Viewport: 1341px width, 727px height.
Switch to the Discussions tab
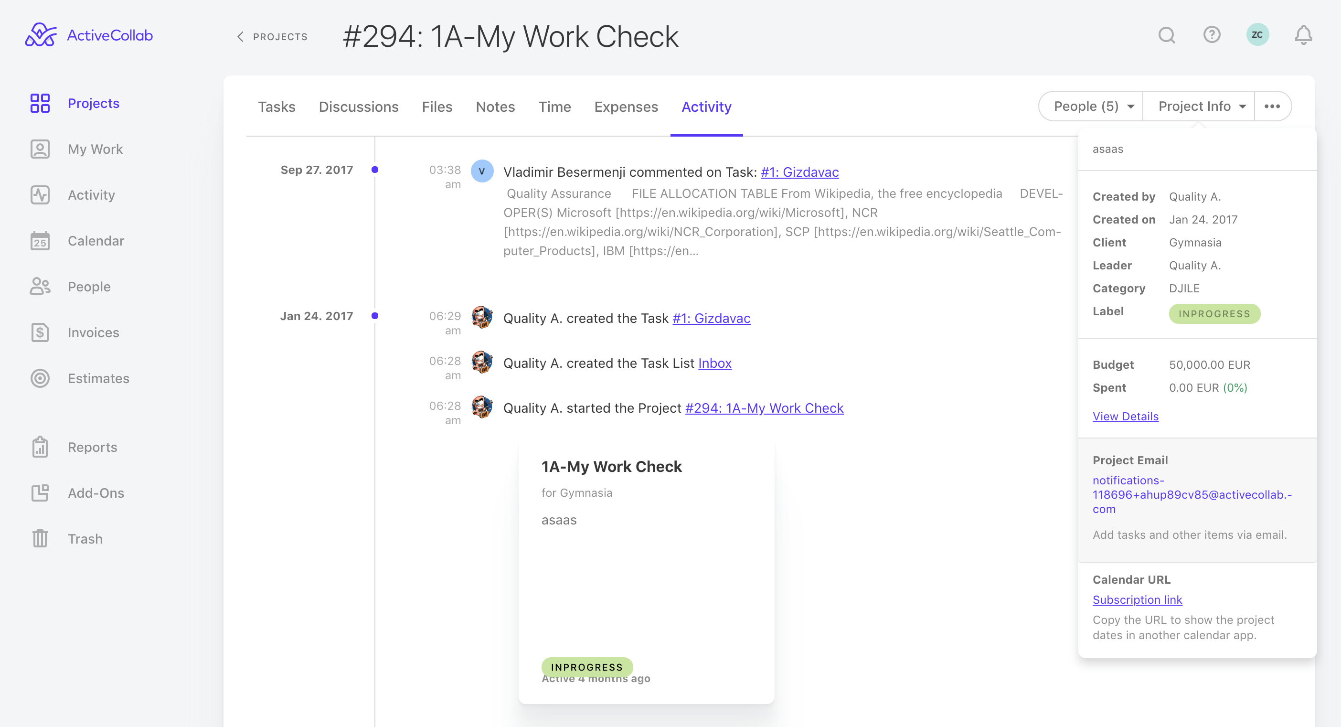(359, 107)
